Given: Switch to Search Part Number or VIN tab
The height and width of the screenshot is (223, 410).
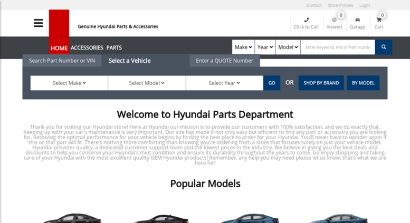Looking at the screenshot, I should 62,61.
